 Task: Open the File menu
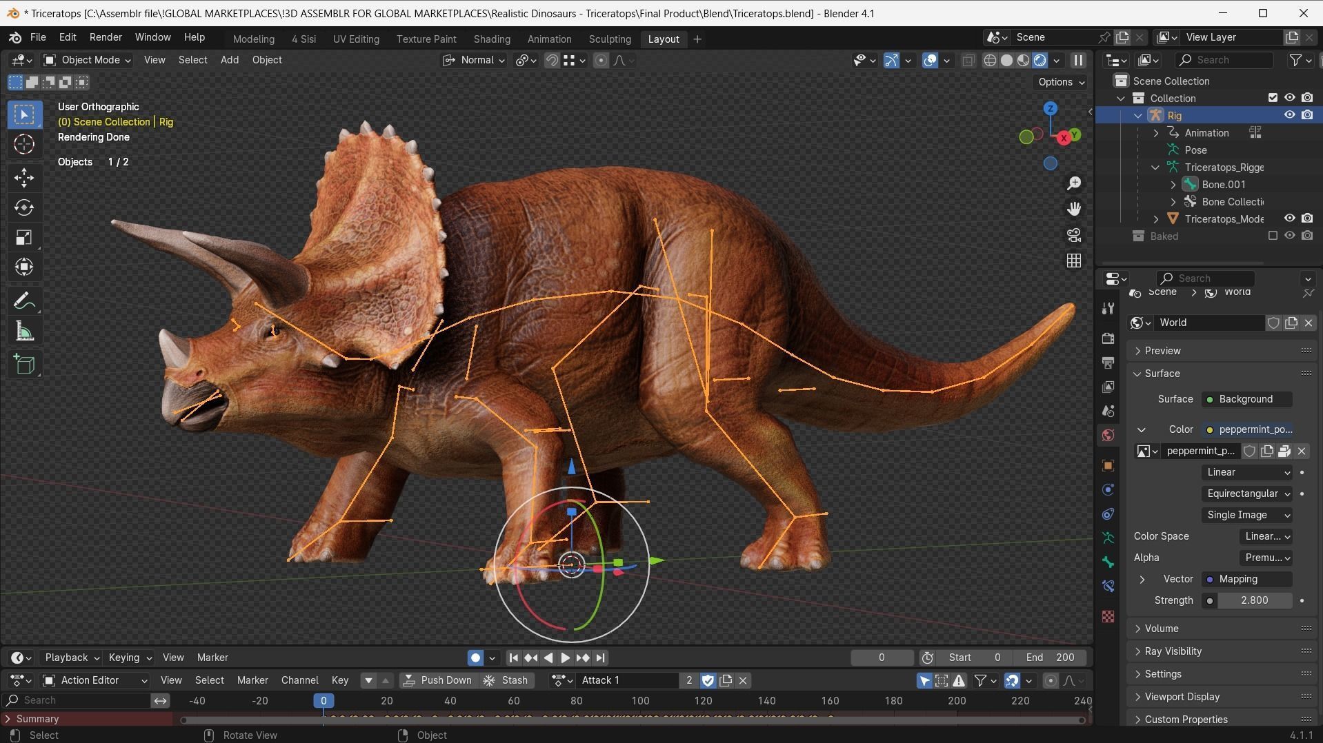click(38, 37)
